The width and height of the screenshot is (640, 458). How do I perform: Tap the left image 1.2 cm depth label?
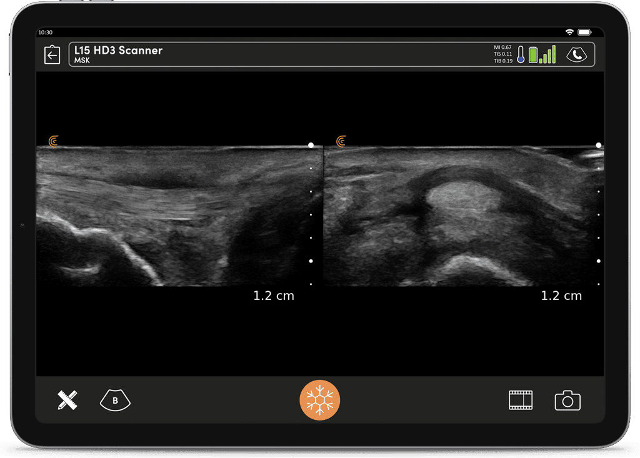click(273, 296)
